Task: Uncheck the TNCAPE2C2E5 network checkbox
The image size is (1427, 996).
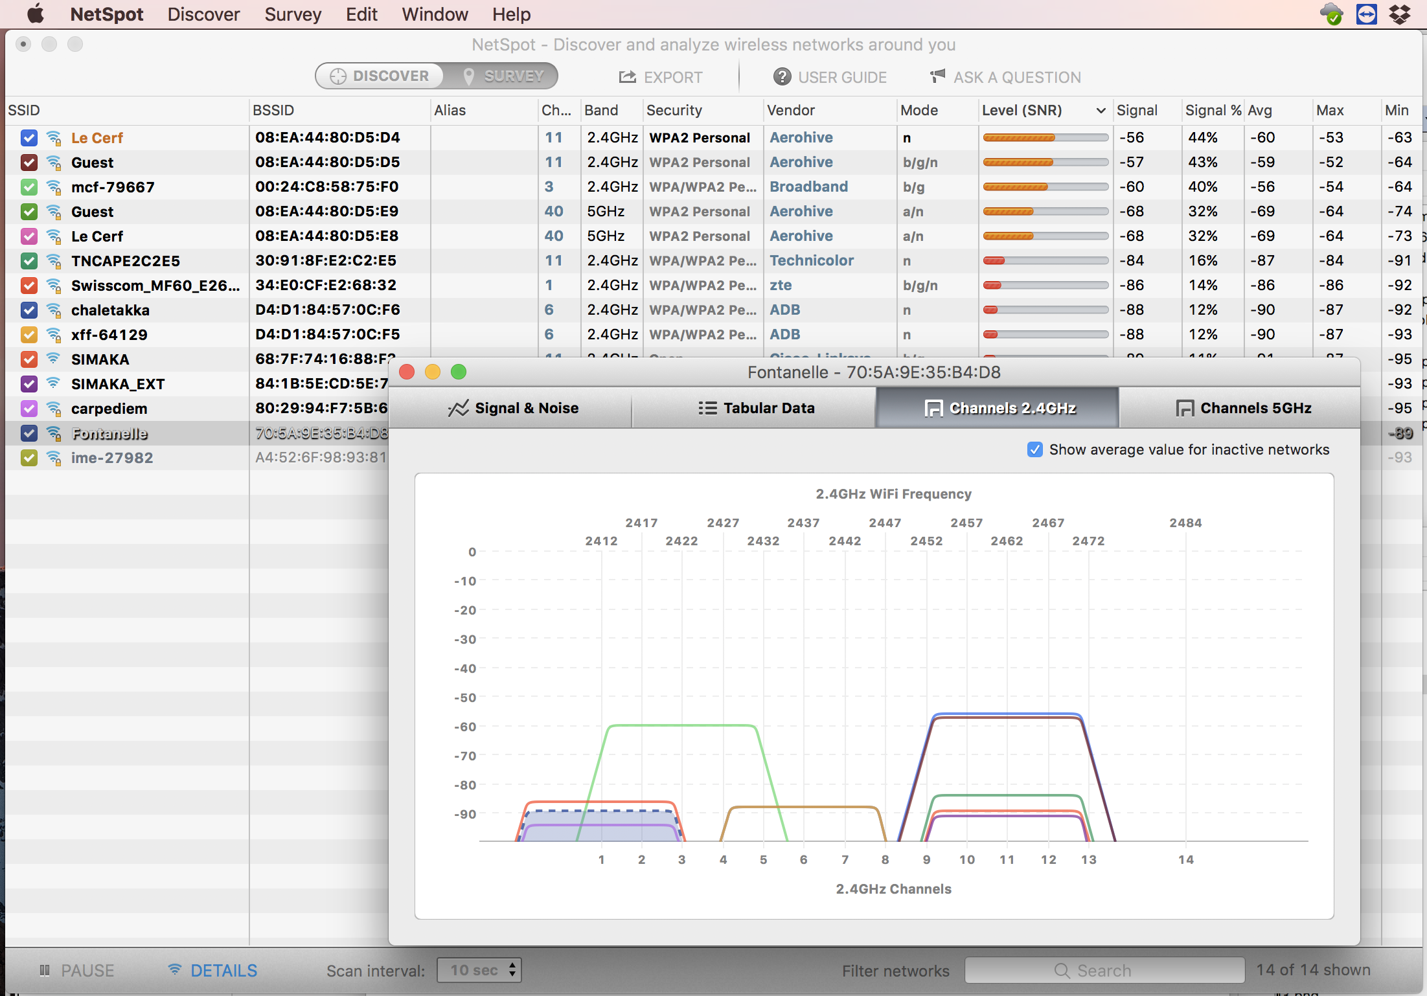Action: point(29,261)
